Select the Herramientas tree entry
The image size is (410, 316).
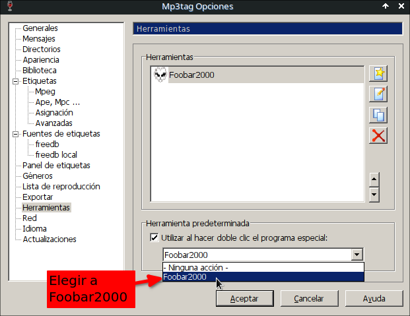(x=46, y=208)
